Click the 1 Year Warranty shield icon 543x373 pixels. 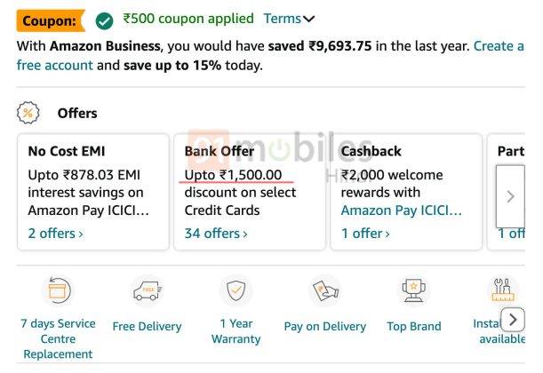[x=236, y=290]
